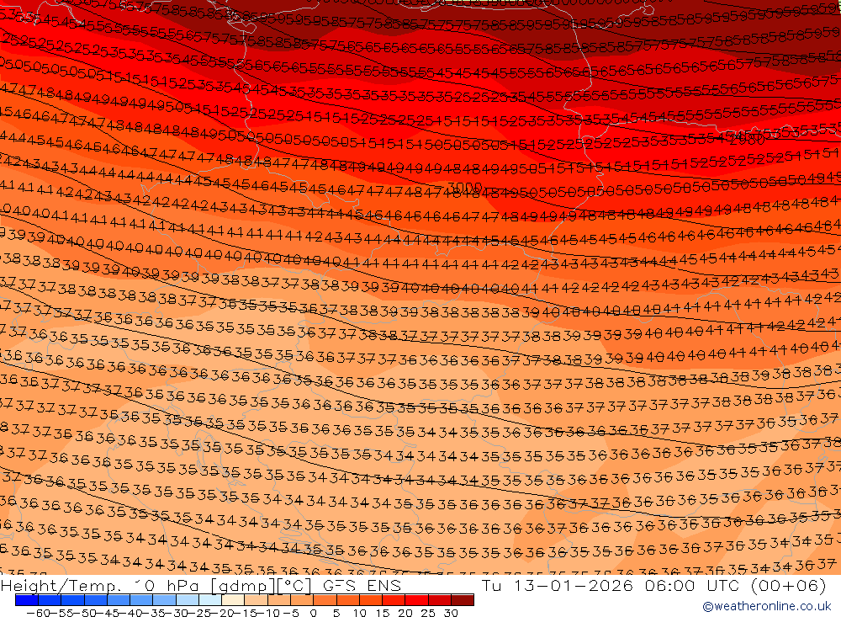Screen dimensions: 841x617
Task: Click the '15' legend scale value
Action: [383, 612]
